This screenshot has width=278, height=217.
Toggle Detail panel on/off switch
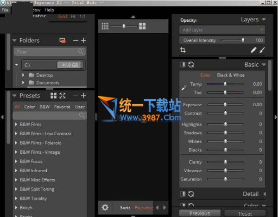click(x=183, y=194)
